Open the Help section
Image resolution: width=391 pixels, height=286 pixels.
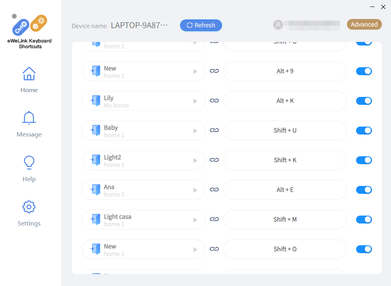(x=29, y=169)
